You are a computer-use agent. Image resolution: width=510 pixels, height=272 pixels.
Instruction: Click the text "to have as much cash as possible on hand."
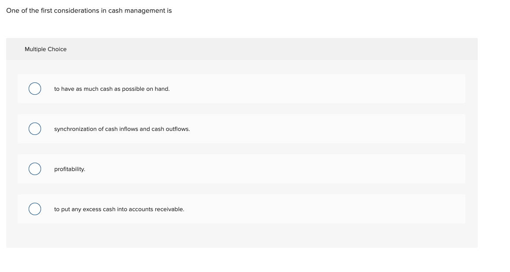(112, 89)
